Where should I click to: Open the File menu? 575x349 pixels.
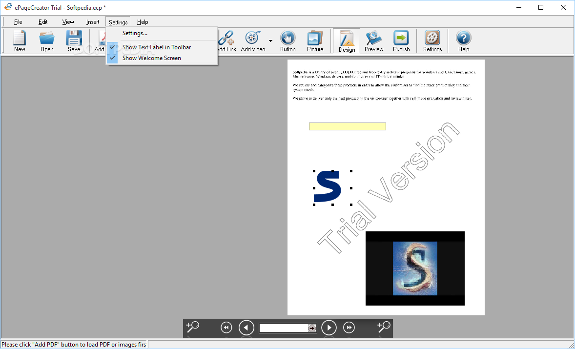coord(18,22)
